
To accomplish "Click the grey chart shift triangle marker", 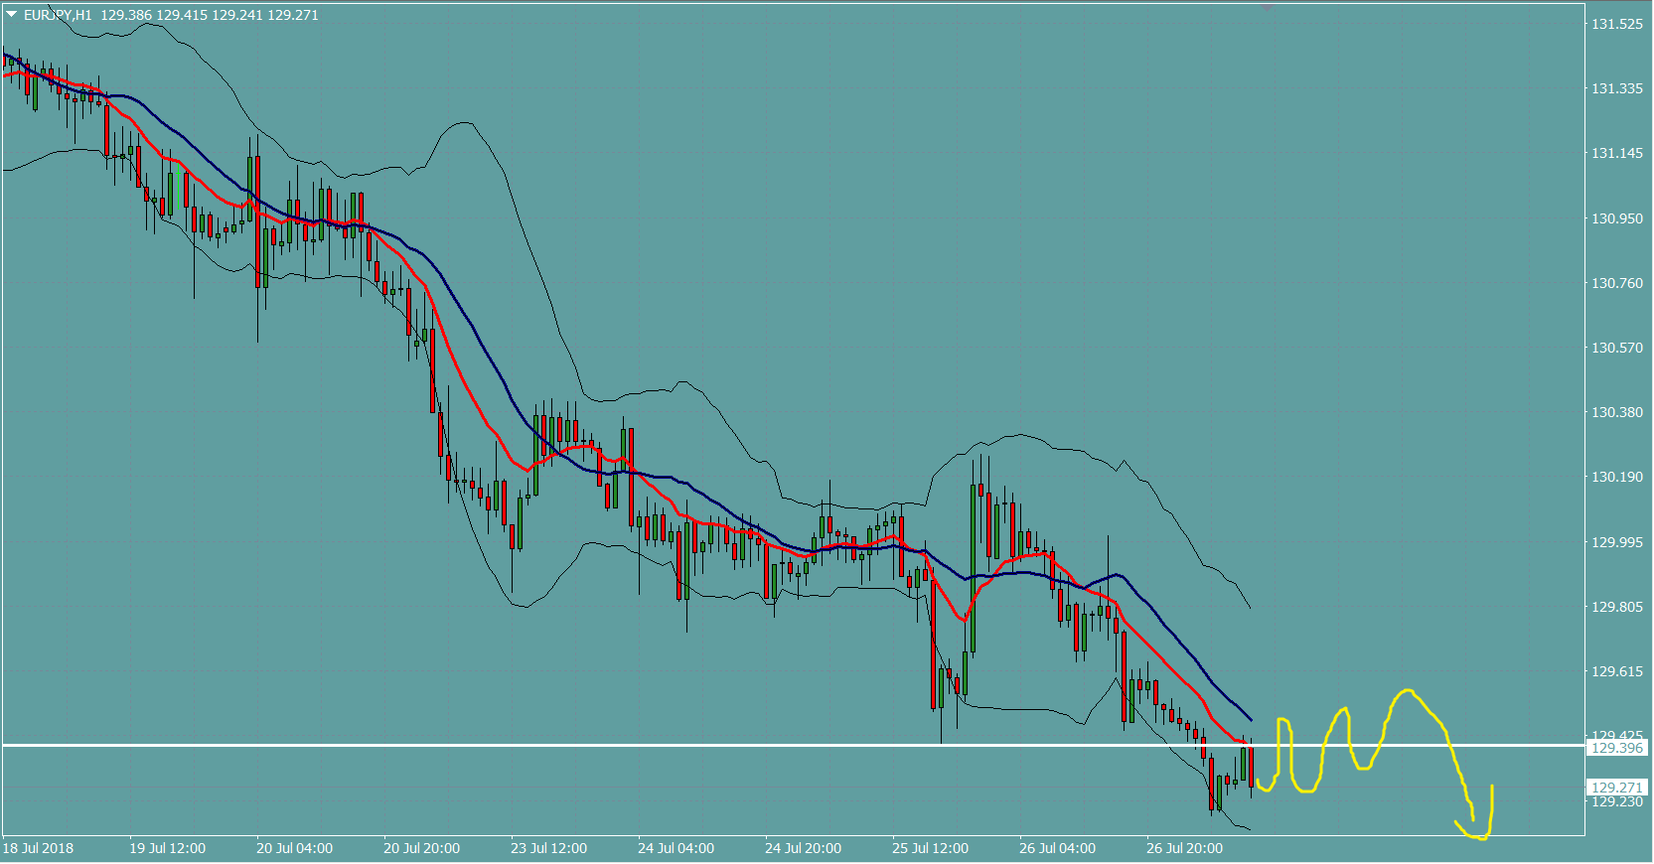I will (x=1268, y=8).
